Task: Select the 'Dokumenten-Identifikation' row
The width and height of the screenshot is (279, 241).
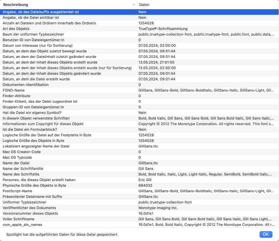Action: tap(140, 85)
